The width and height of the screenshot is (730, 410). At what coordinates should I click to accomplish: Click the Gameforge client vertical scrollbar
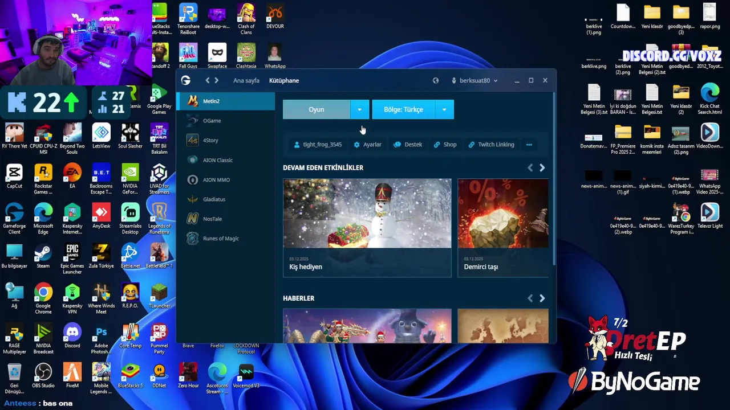point(554,178)
